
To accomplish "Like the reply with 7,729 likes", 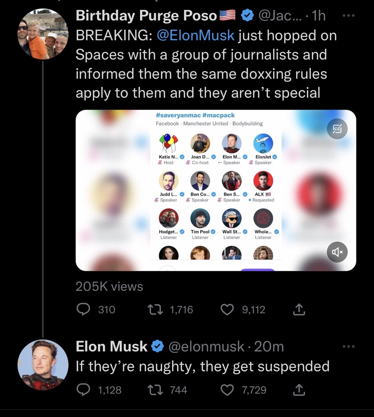I will (227, 390).
